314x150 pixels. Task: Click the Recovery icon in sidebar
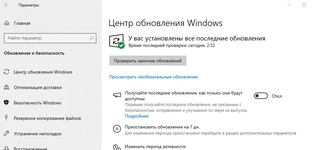pyautogui.click(x=7, y=148)
